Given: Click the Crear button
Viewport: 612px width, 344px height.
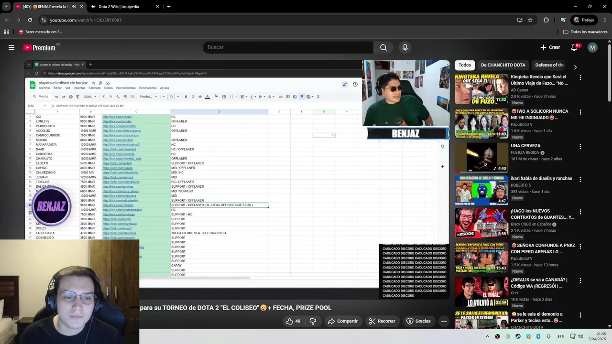Looking at the screenshot, I should coord(550,47).
